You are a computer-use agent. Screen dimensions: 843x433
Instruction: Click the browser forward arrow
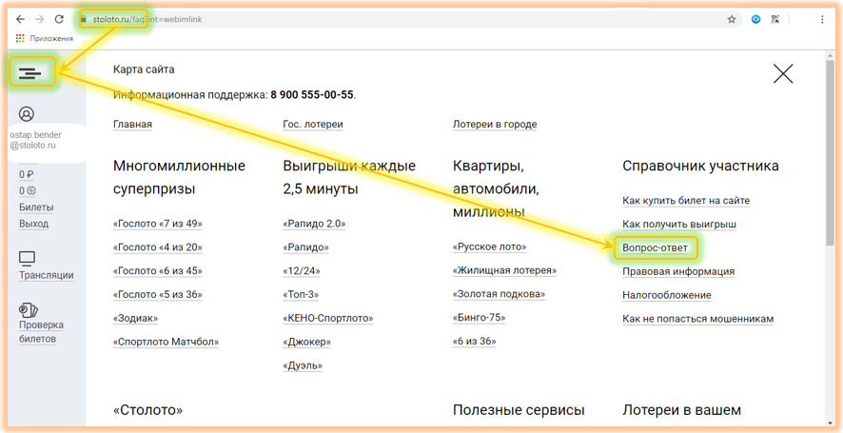[x=40, y=19]
